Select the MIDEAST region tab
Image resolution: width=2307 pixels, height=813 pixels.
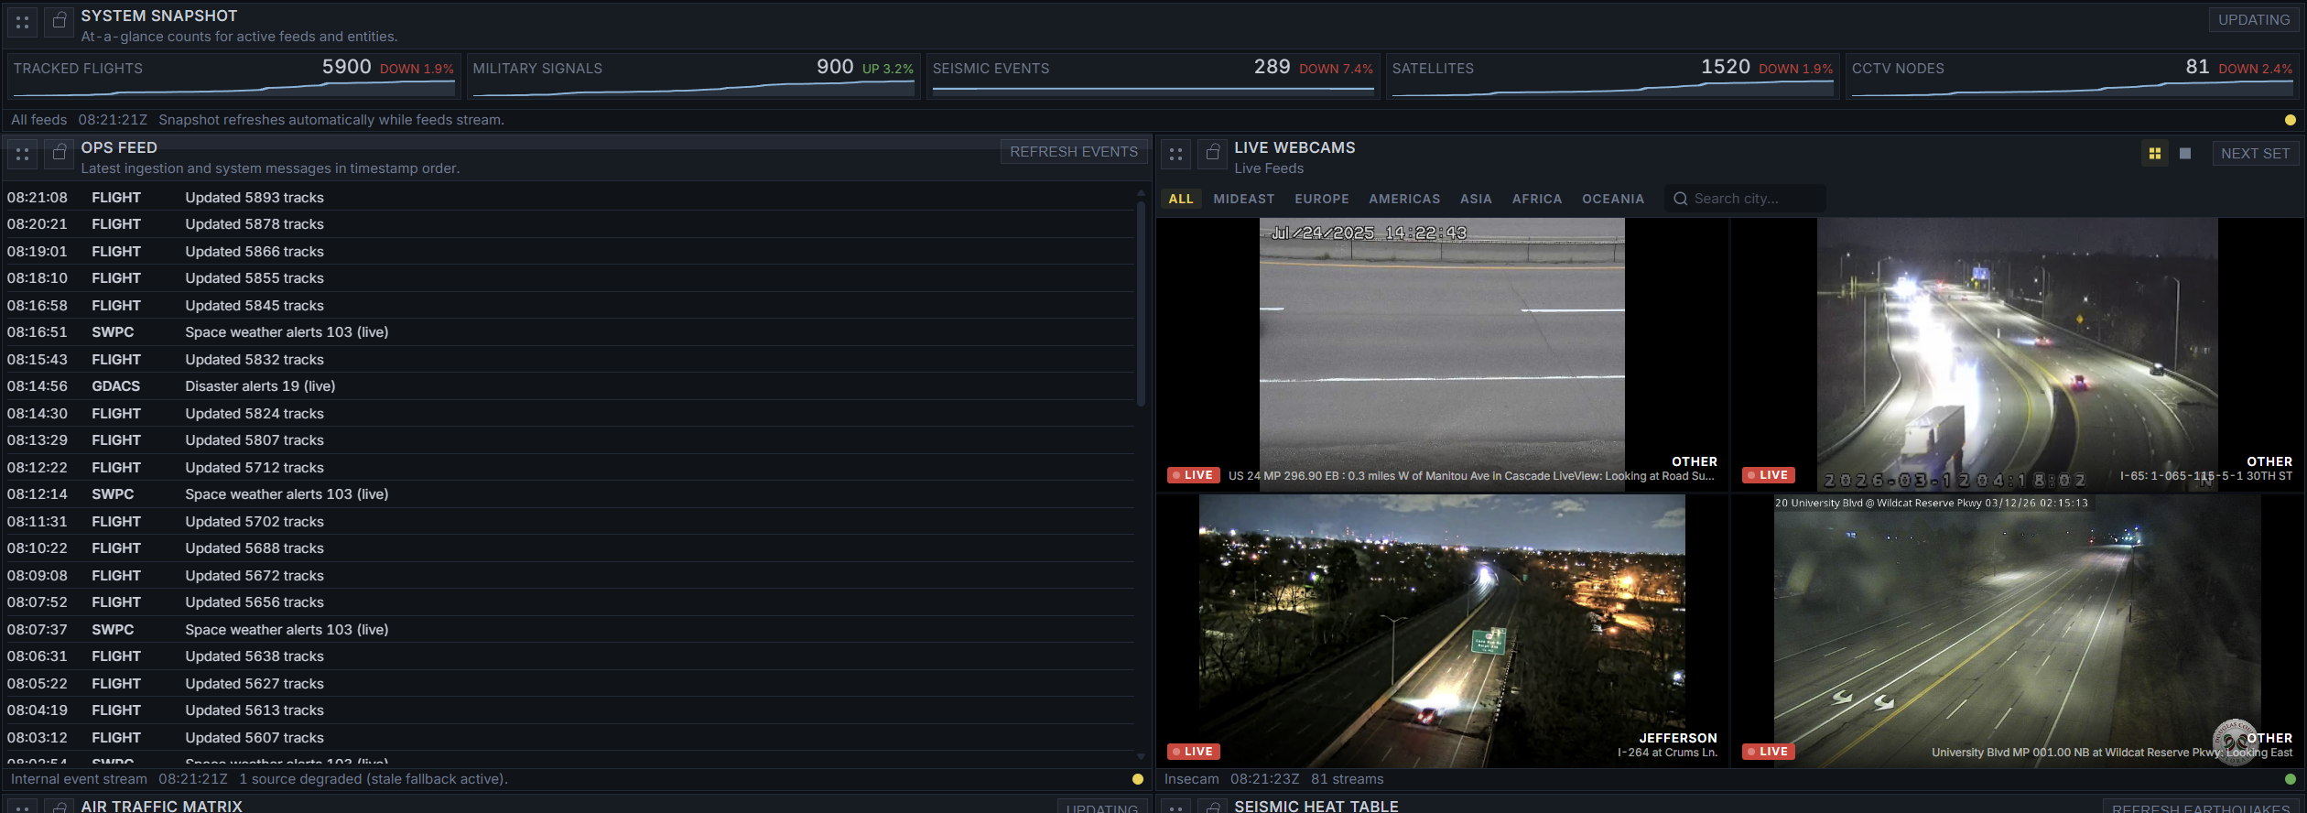[x=1244, y=199]
